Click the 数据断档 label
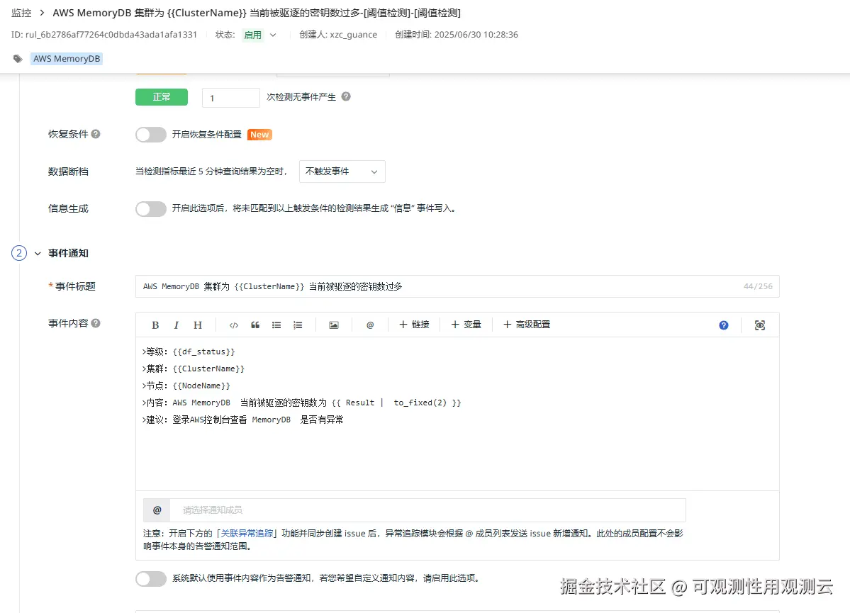Image resolution: width=850 pixels, height=613 pixels. [68, 171]
